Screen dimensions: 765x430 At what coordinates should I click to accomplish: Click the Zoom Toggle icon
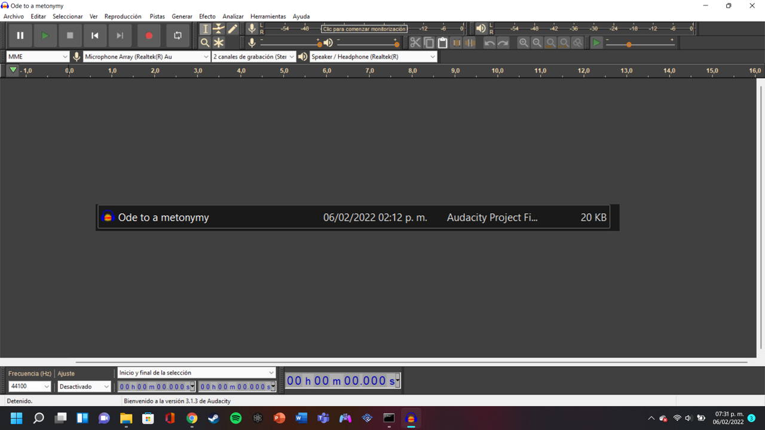(x=577, y=42)
